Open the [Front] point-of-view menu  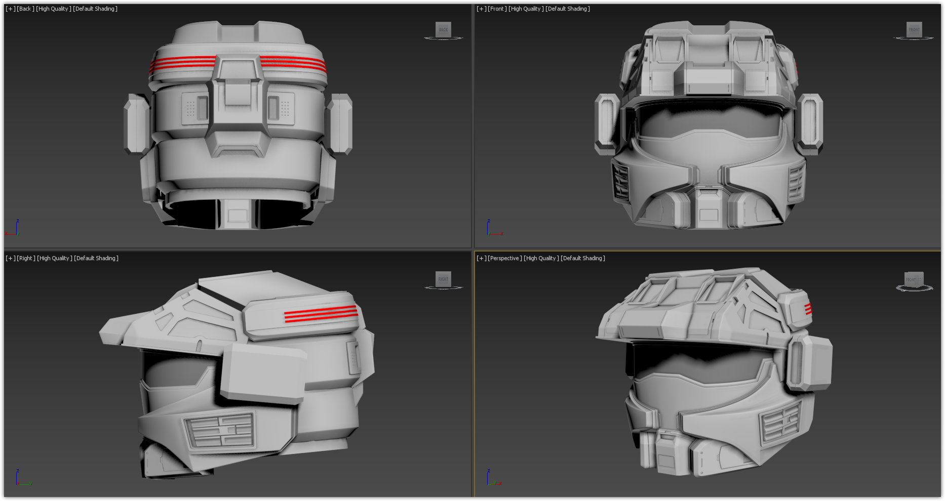click(497, 9)
